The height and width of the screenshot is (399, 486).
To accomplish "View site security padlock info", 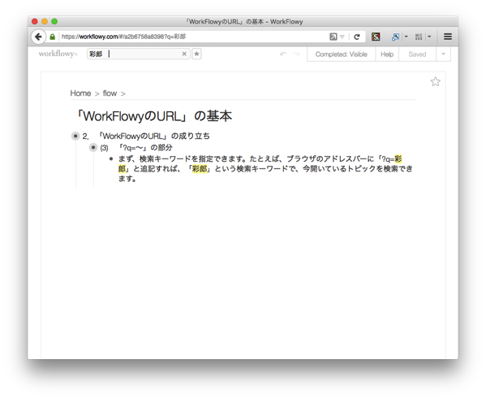I will (53, 37).
